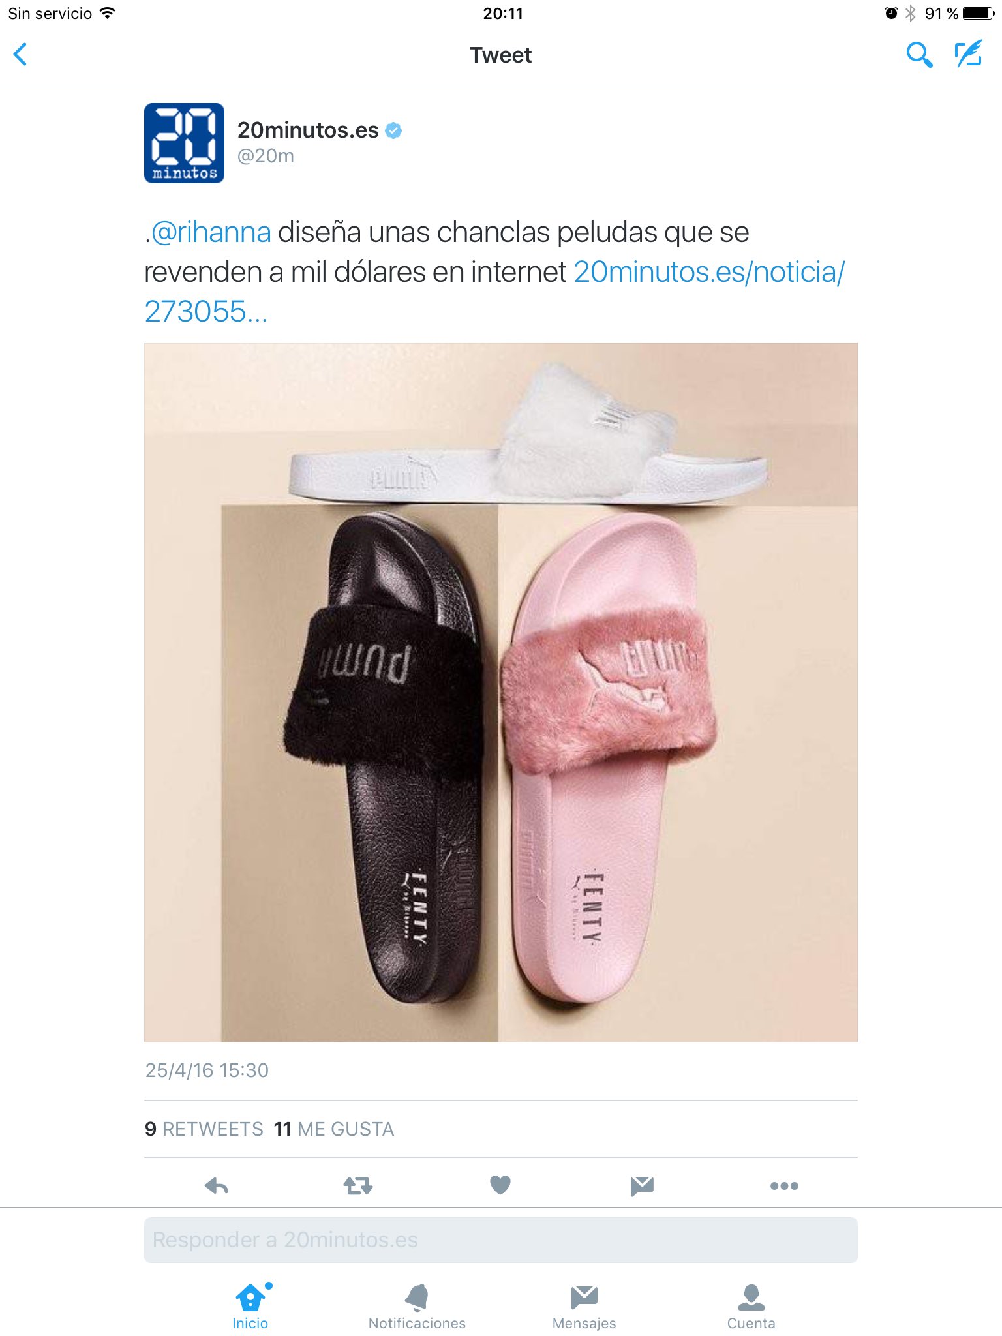Retweet this 20minutos tweet
This screenshot has width=1002, height=1336.
[x=358, y=1185]
